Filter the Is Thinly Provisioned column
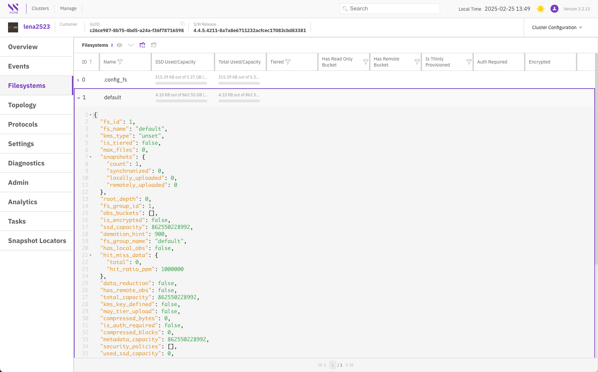 pos(469,62)
